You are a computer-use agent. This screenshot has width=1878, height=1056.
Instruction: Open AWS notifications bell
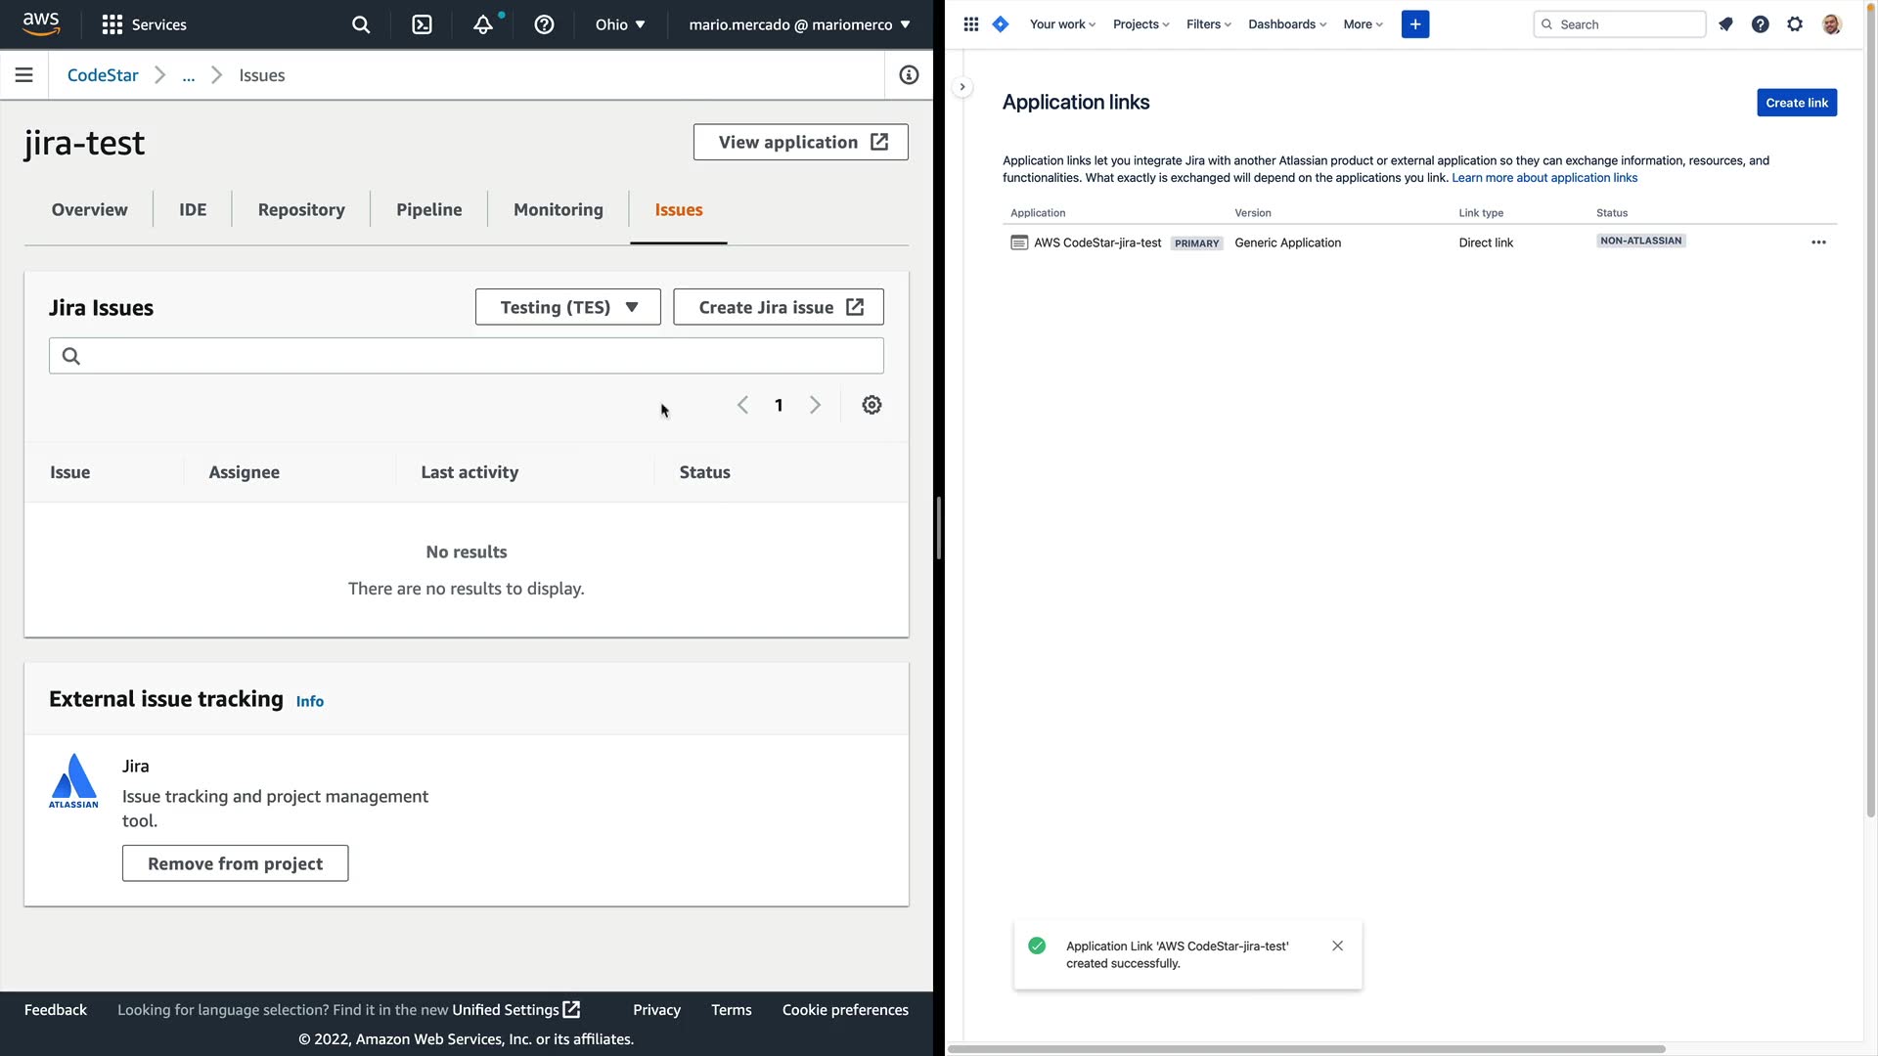click(483, 24)
